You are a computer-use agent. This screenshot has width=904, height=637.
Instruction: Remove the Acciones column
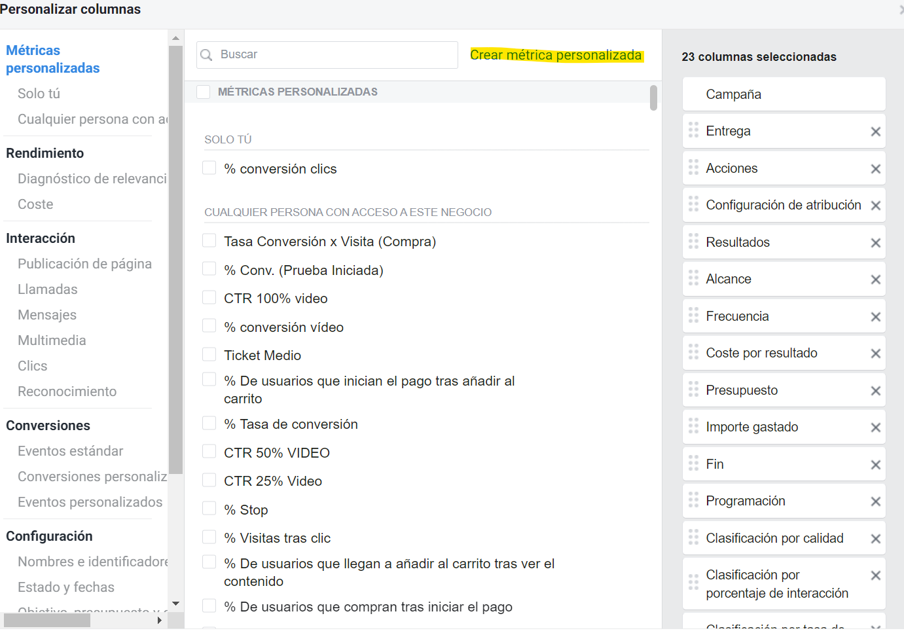pyautogui.click(x=875, y=168)
